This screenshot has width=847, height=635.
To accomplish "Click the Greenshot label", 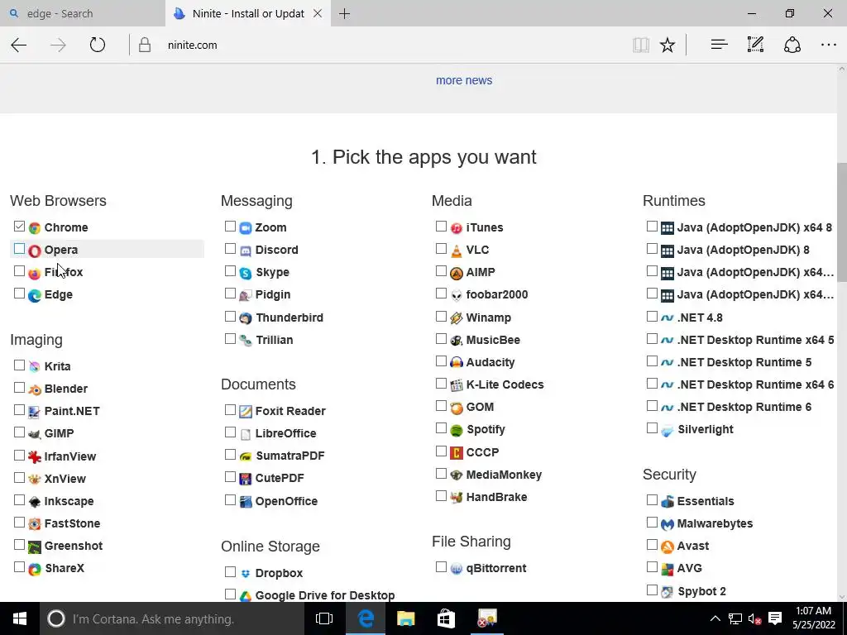I will point(74,546).
